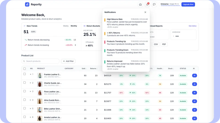
Task: Open the Returns Improved notification
Action: (126, 65)
